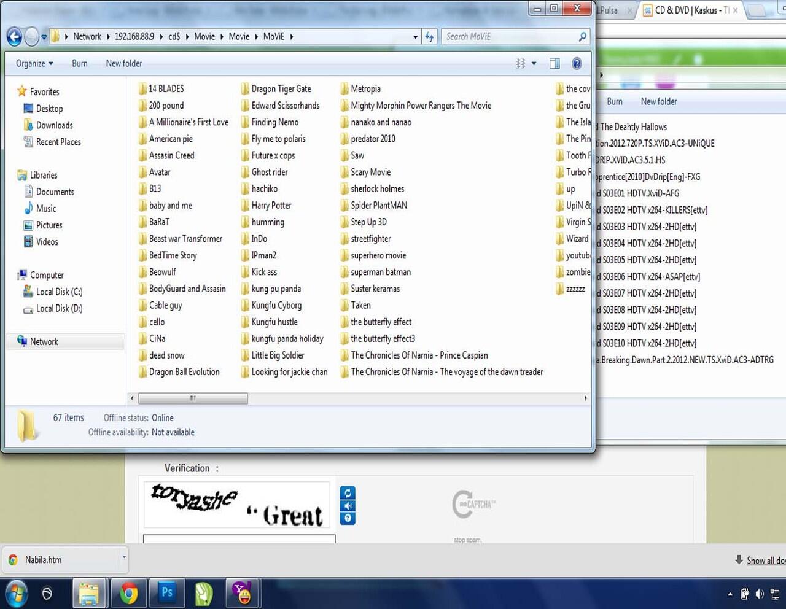The image size is (786, 609).
Task: Click New folder in front Explorer toolbar
Action: [x=124, y=63]
